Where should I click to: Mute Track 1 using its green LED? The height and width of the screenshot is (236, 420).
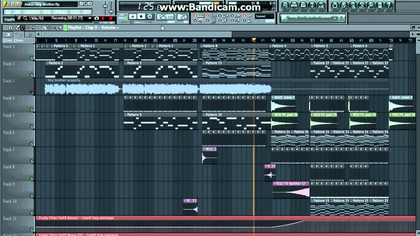31,58
